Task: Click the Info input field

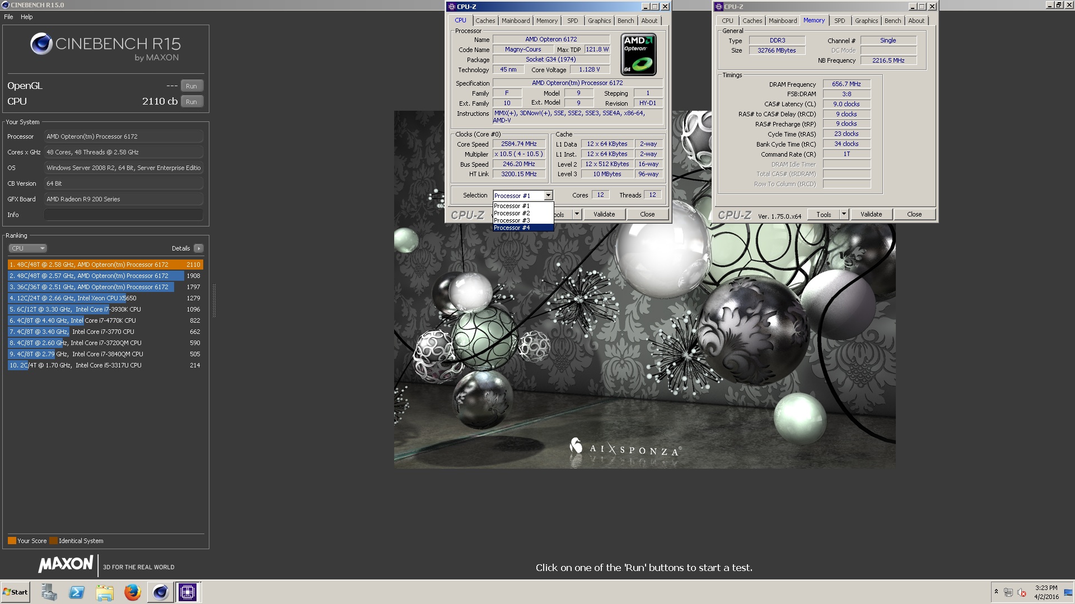Action: (x=124, y=215)
